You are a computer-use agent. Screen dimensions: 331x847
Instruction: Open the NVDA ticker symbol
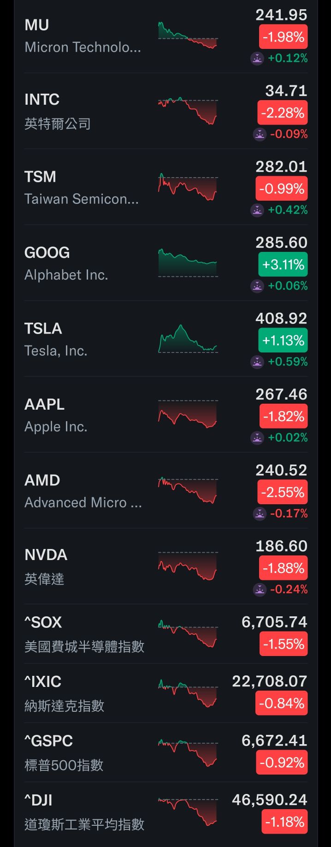46,555
